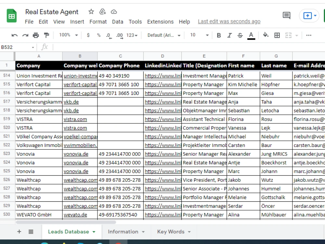Open the Leads Database sheet menu arrow
The width and height of the screenshot is (325, 244).
point(95,232)
